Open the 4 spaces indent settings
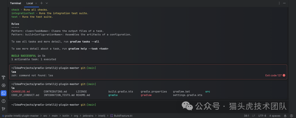 click(x=275, y=116)
